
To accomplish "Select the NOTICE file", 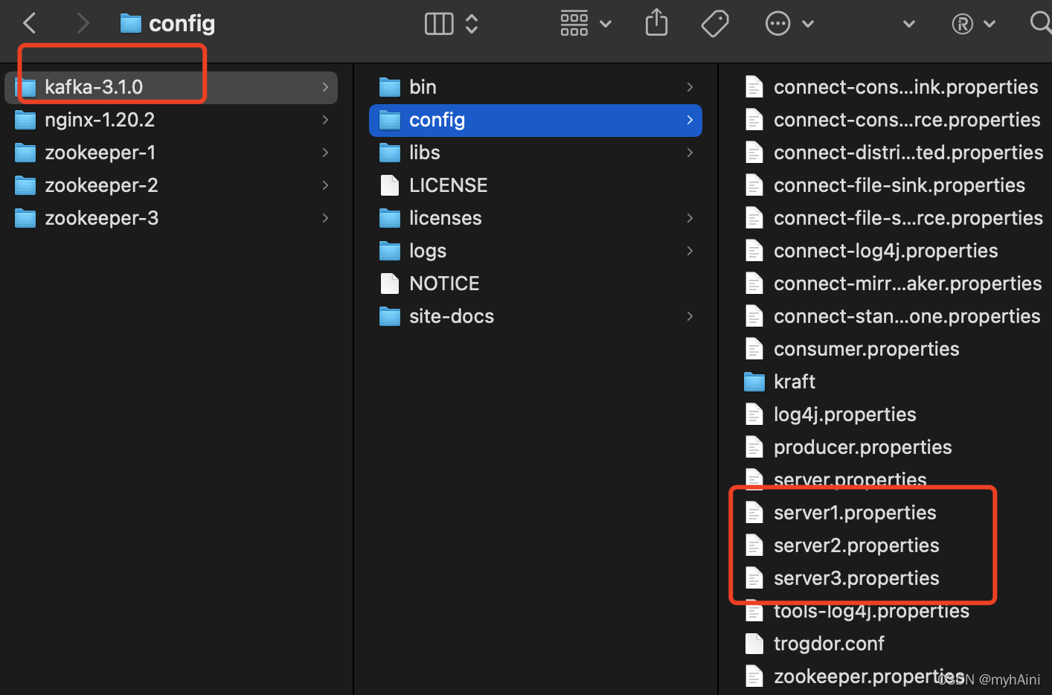I will (536, 284).
